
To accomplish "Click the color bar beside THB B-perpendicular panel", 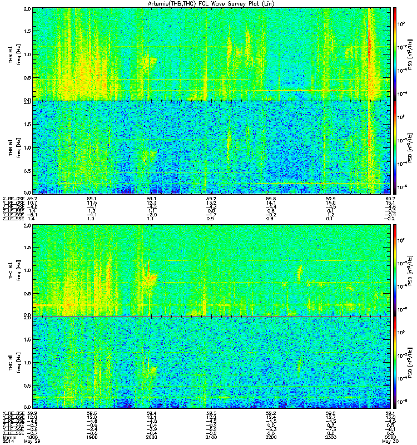I will (x=394, y=54).
